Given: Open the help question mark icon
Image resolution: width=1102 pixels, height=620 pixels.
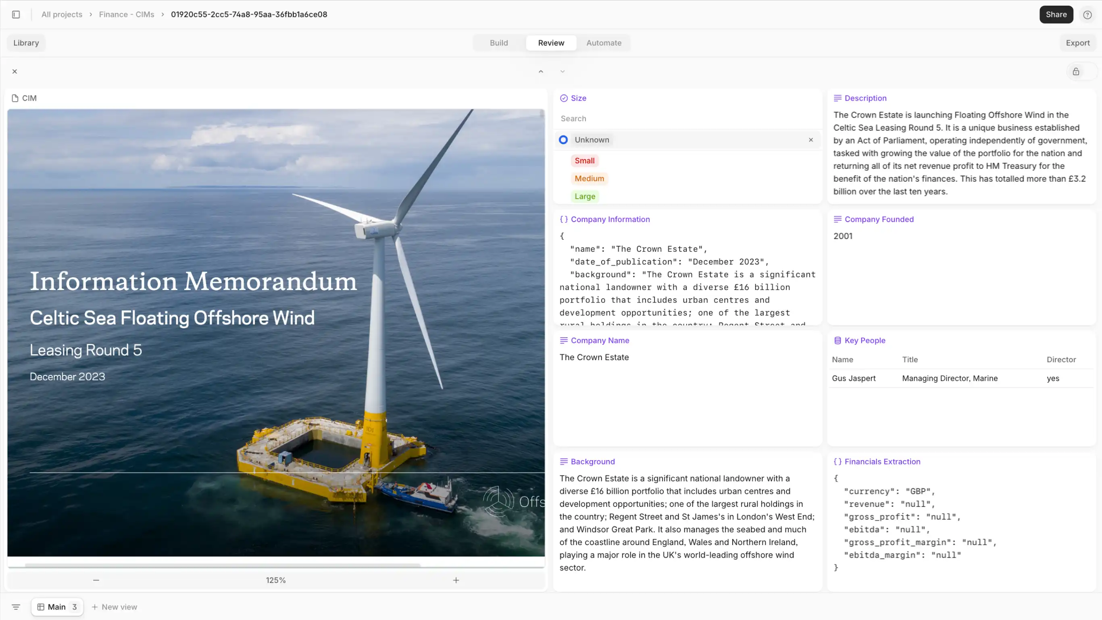Looking at the screenshot, I should [1087, 15].
